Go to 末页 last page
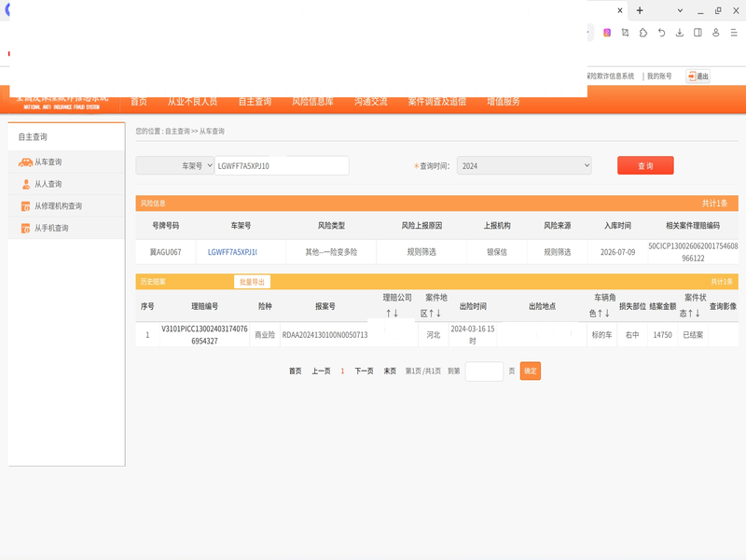 pos(390,371)
